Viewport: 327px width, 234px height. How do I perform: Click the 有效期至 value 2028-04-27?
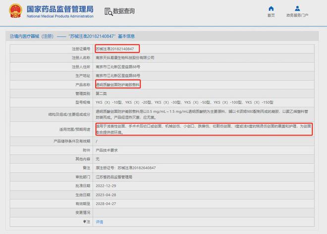(x=106, y=203)
